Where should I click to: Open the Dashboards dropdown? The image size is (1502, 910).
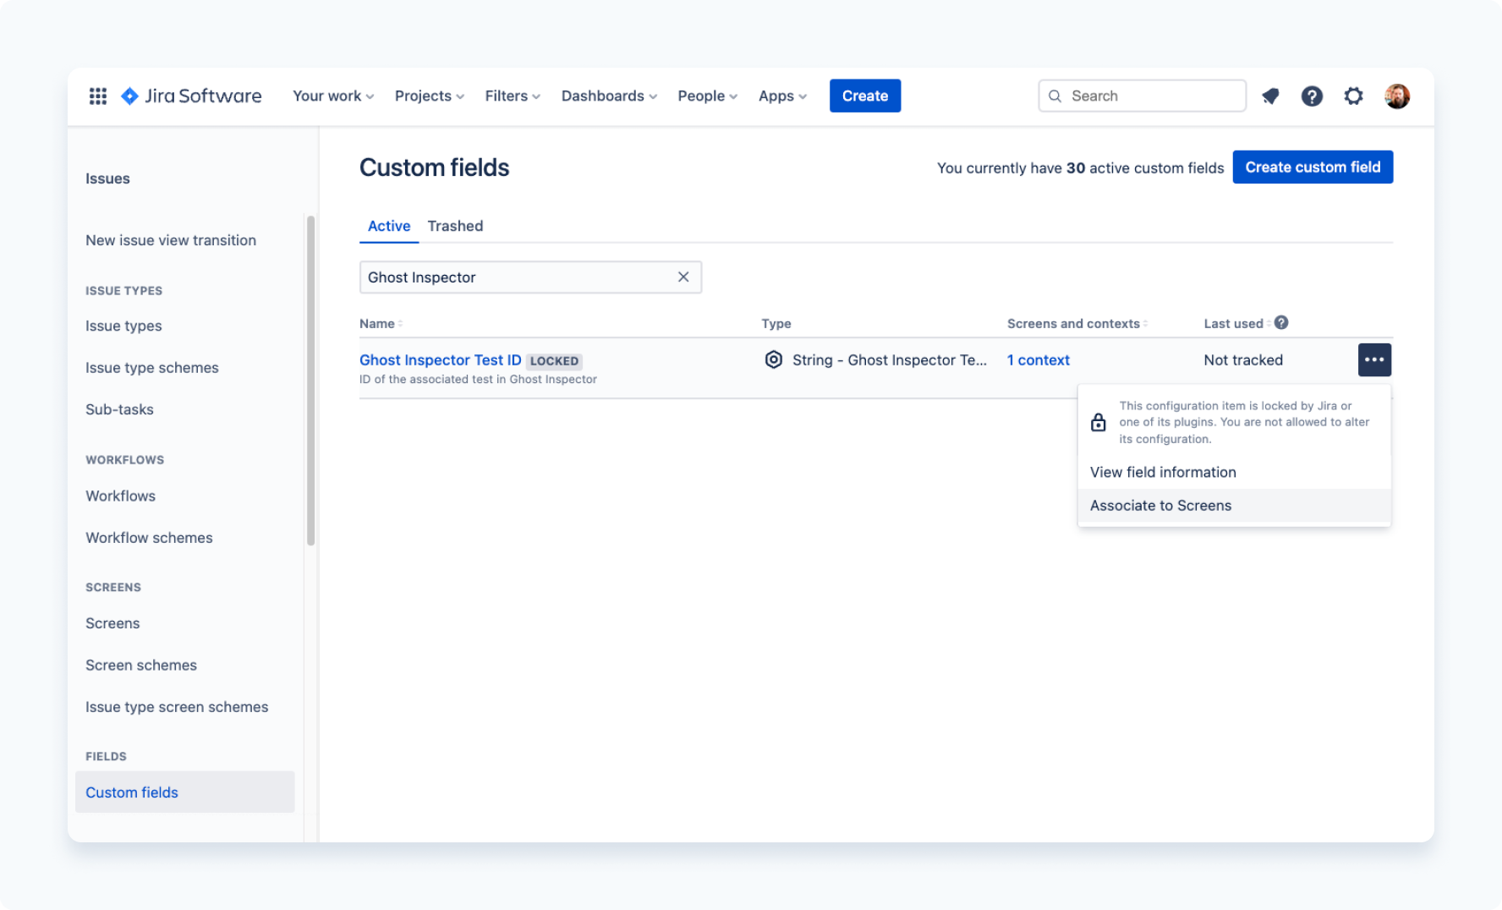tap(608, 96)
